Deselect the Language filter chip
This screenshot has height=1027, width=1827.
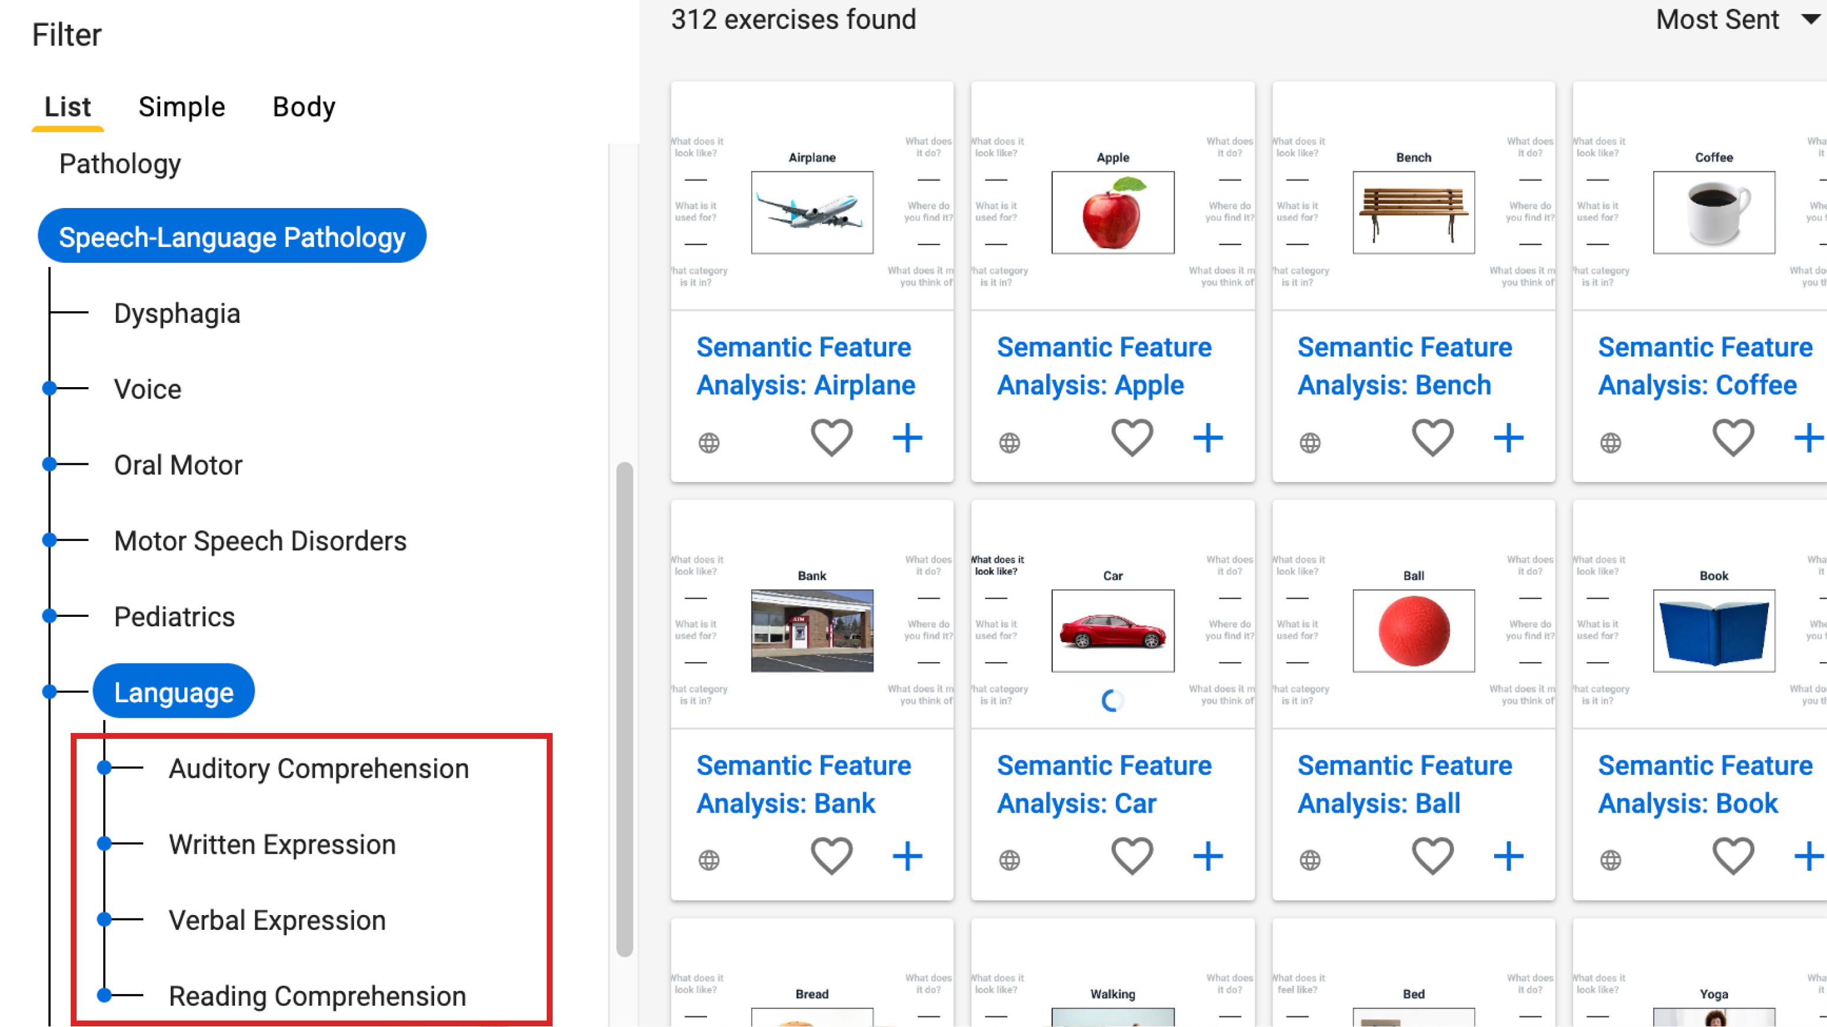[174, 692]
